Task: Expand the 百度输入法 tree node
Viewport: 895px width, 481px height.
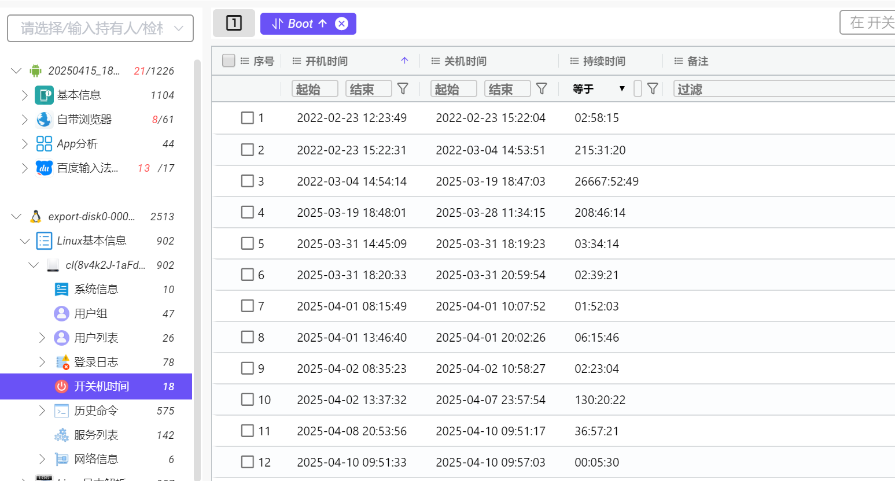Action: pyautogui.click(x=24, y=168)
